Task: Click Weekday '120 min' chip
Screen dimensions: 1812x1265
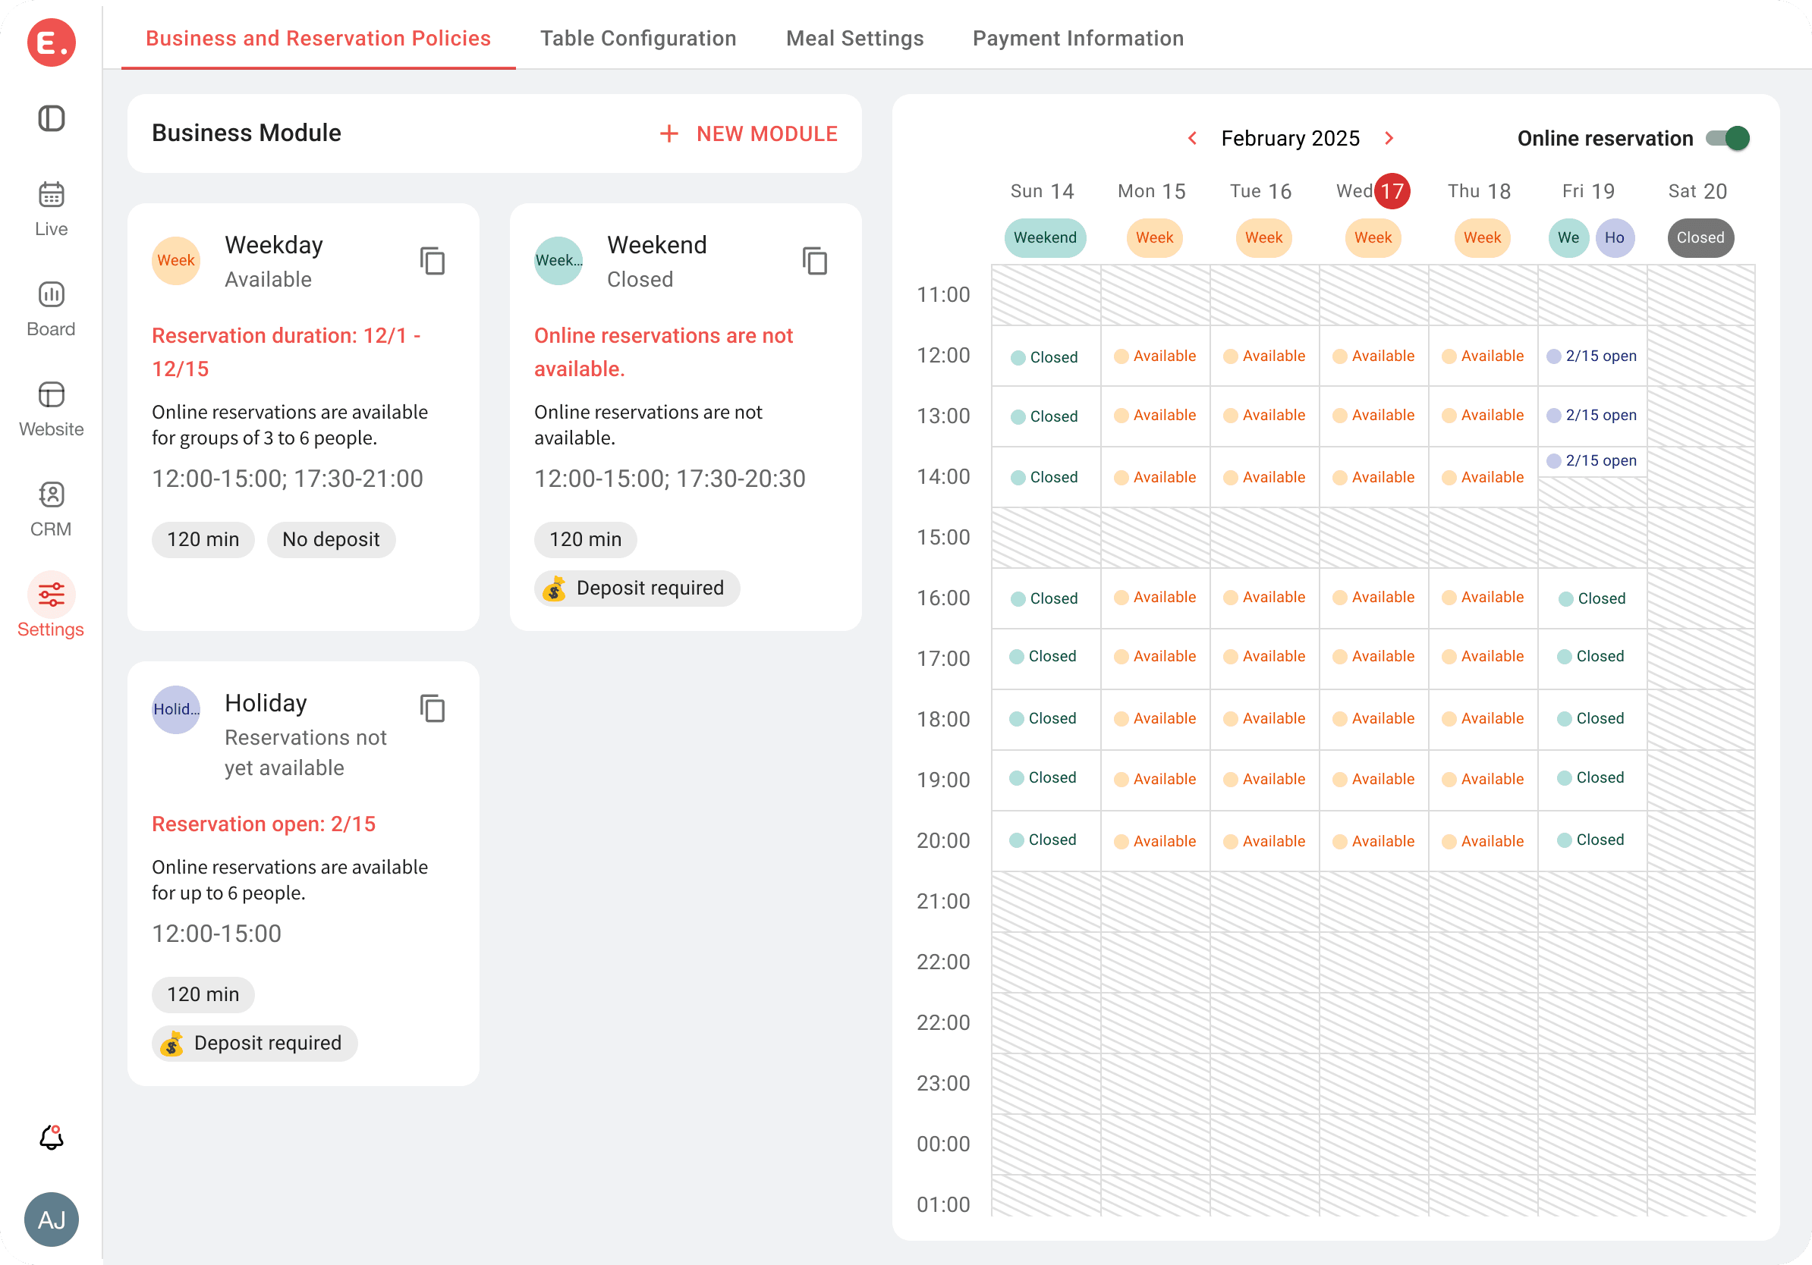Action: point(203,539)
